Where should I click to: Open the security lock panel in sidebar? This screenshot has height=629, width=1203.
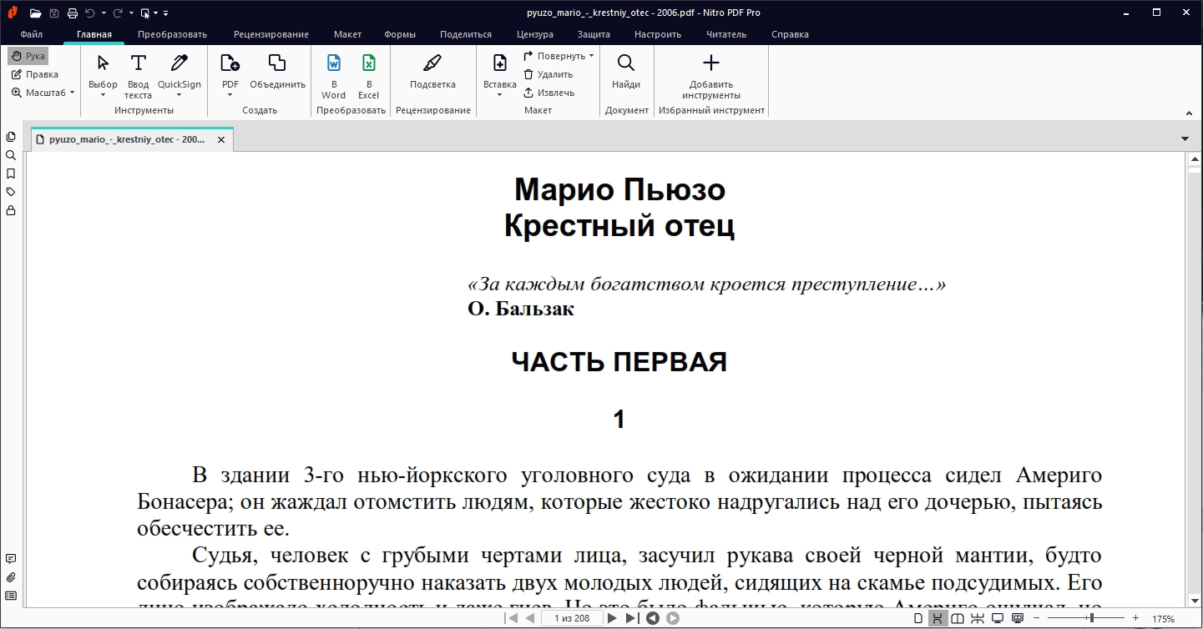click(x=11, y=210)
